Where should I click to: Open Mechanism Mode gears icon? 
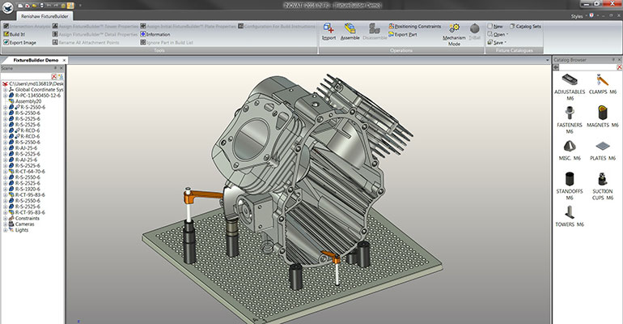pos(454,28)
